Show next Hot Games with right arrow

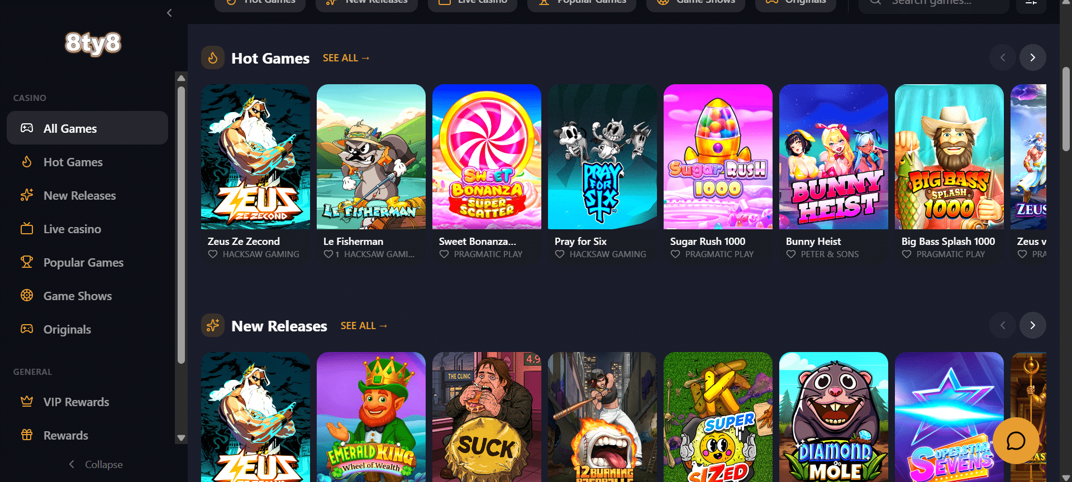[1032, 57]
